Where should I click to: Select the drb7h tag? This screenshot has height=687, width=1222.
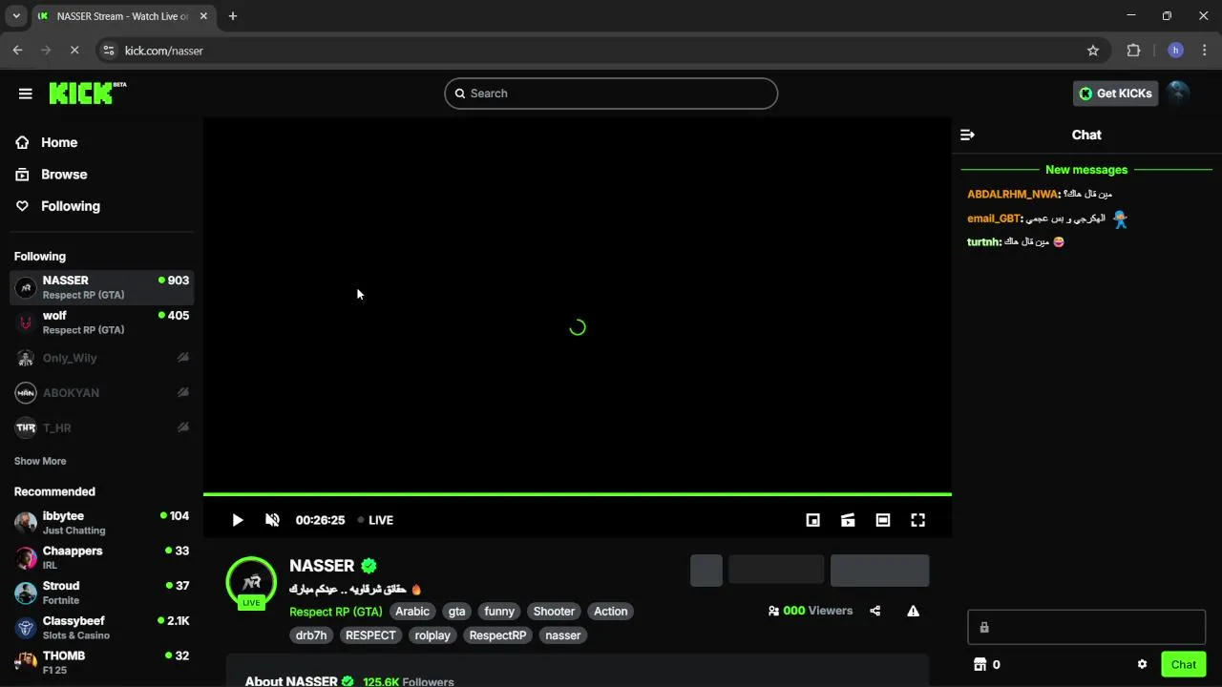pyautogui.click(x=311, y=635)
